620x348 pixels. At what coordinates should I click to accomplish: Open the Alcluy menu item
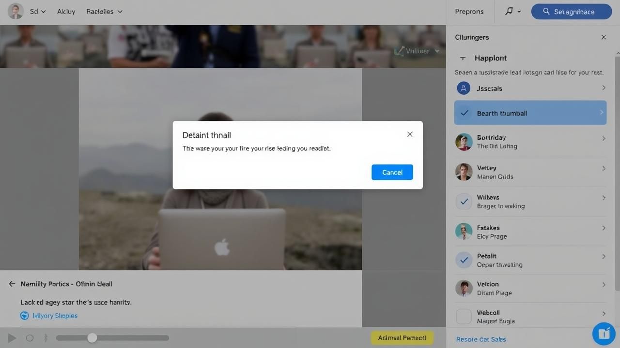click(x=66, y=11)
